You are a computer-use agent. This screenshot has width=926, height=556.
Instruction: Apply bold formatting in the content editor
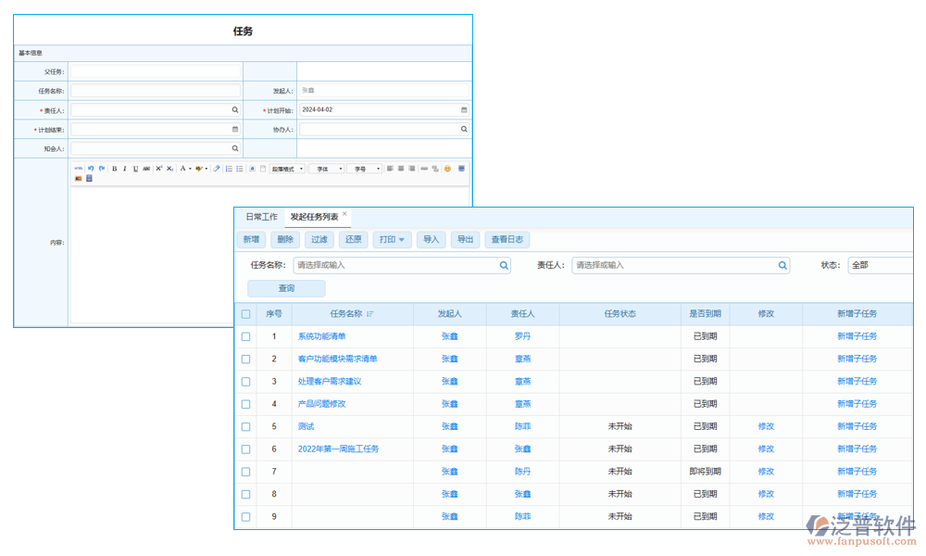(114, 169)
